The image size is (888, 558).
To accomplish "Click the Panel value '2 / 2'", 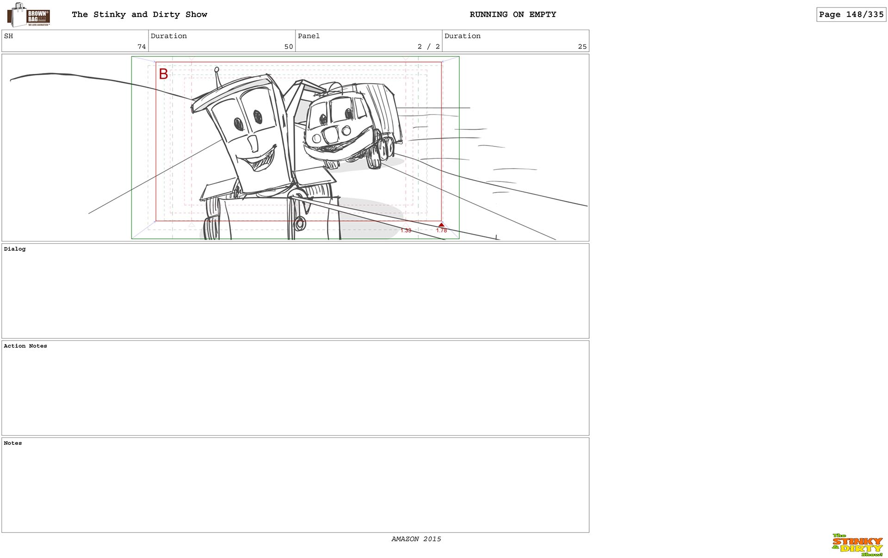I will click(x=429, y=47).
